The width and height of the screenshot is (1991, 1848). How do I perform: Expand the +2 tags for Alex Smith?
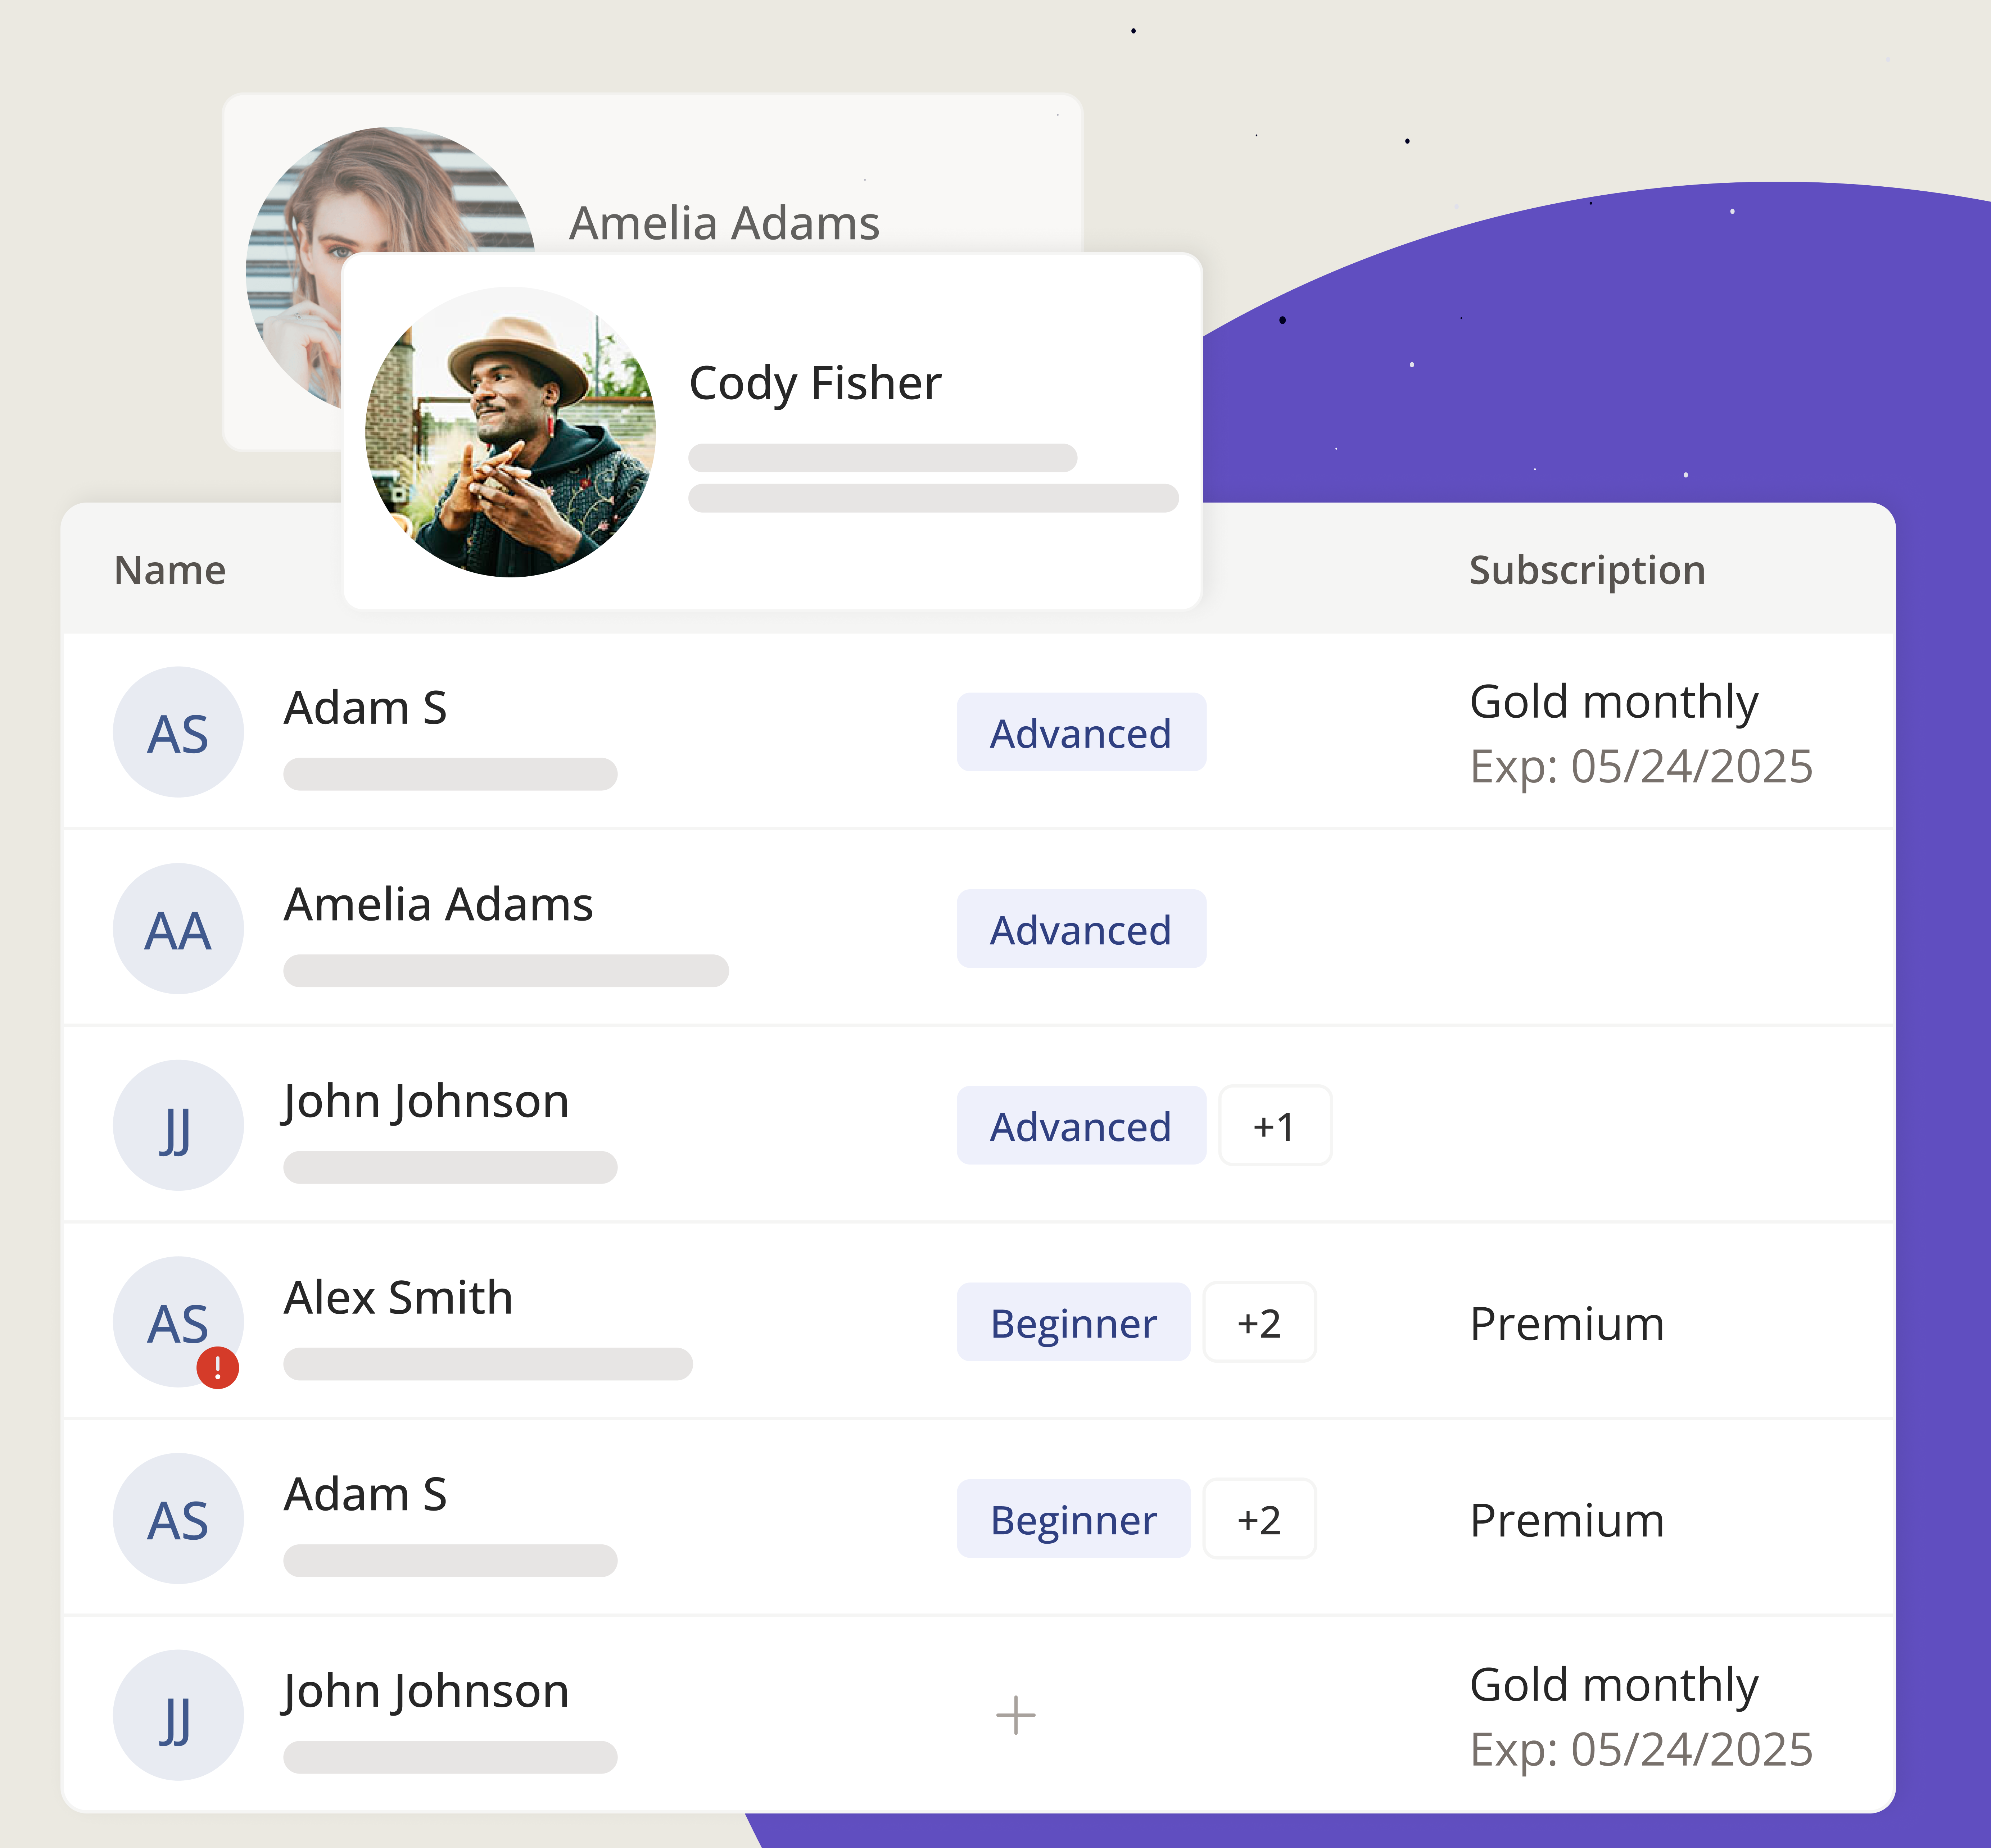[x=1260, y=1322]
